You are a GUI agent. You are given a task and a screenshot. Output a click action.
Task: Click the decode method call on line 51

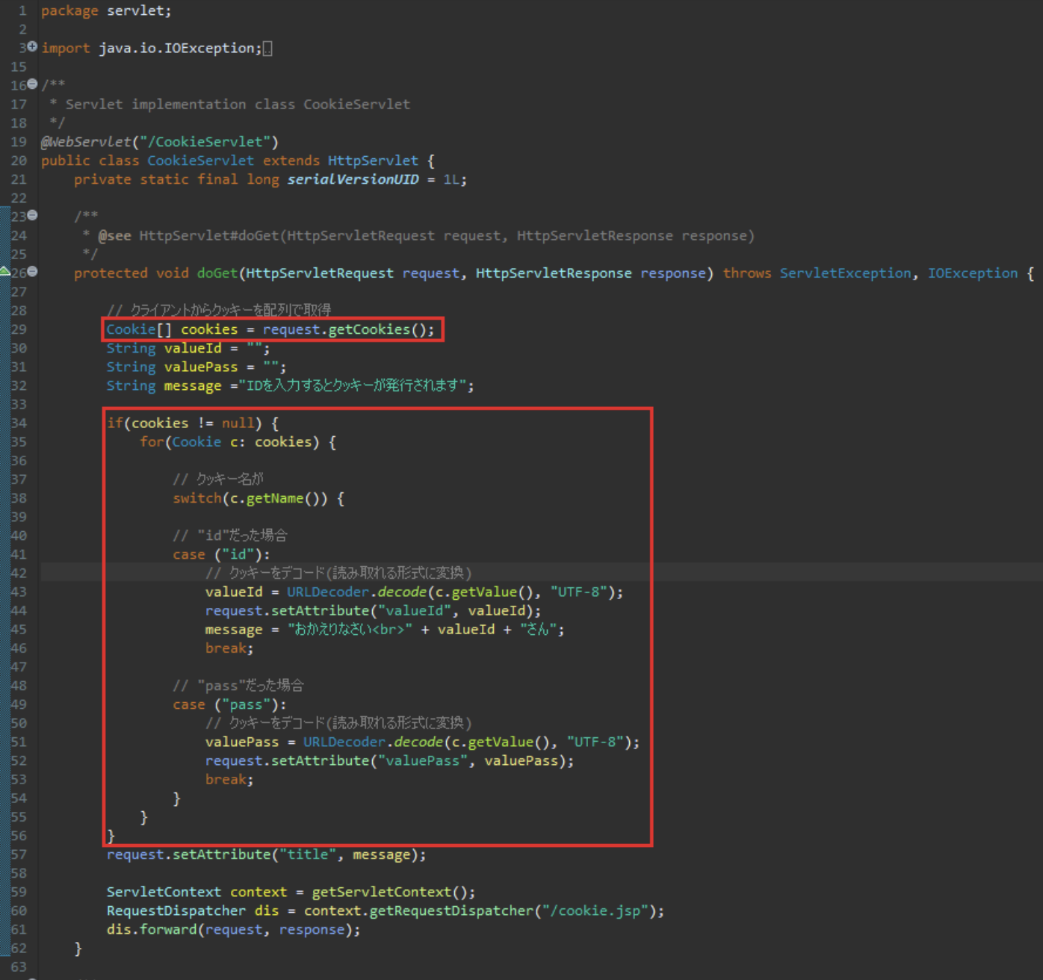click(x=418, y=742)
